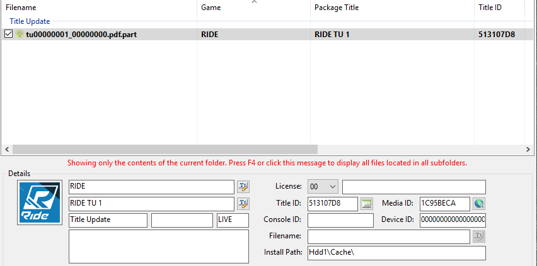Screen dimensions: 537x266
Task: Click the lookup icon next to Title ID
Action: coord(367,203)
